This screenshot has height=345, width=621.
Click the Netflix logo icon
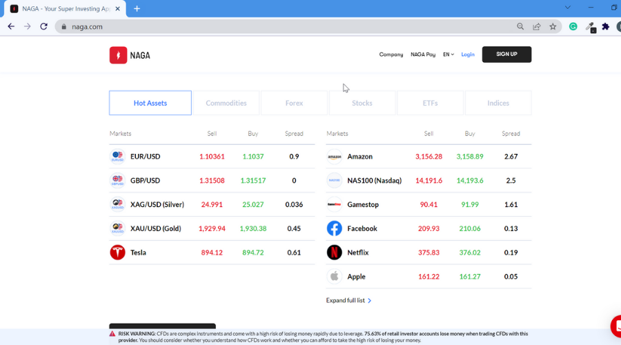pos(334,253)
